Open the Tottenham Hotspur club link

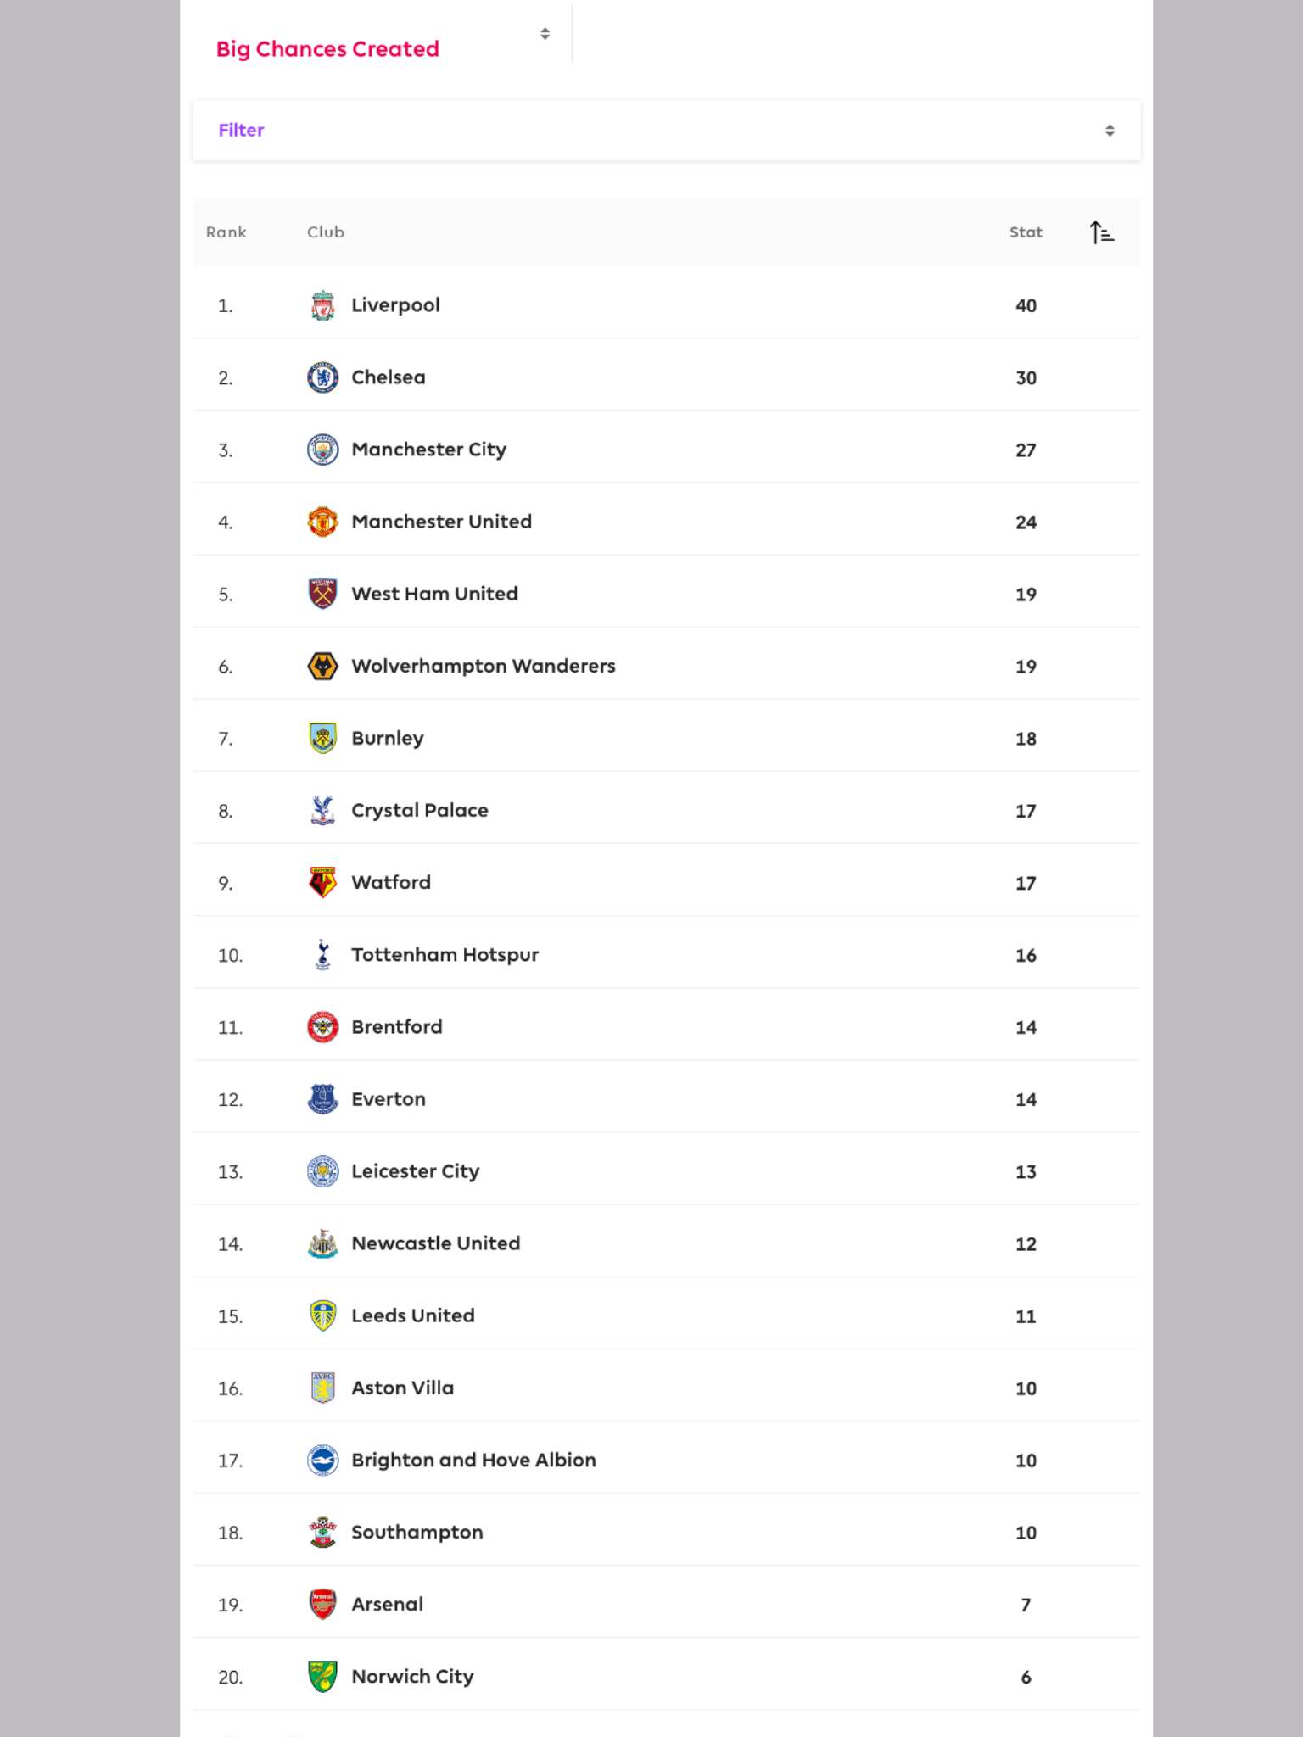point(445,955)
